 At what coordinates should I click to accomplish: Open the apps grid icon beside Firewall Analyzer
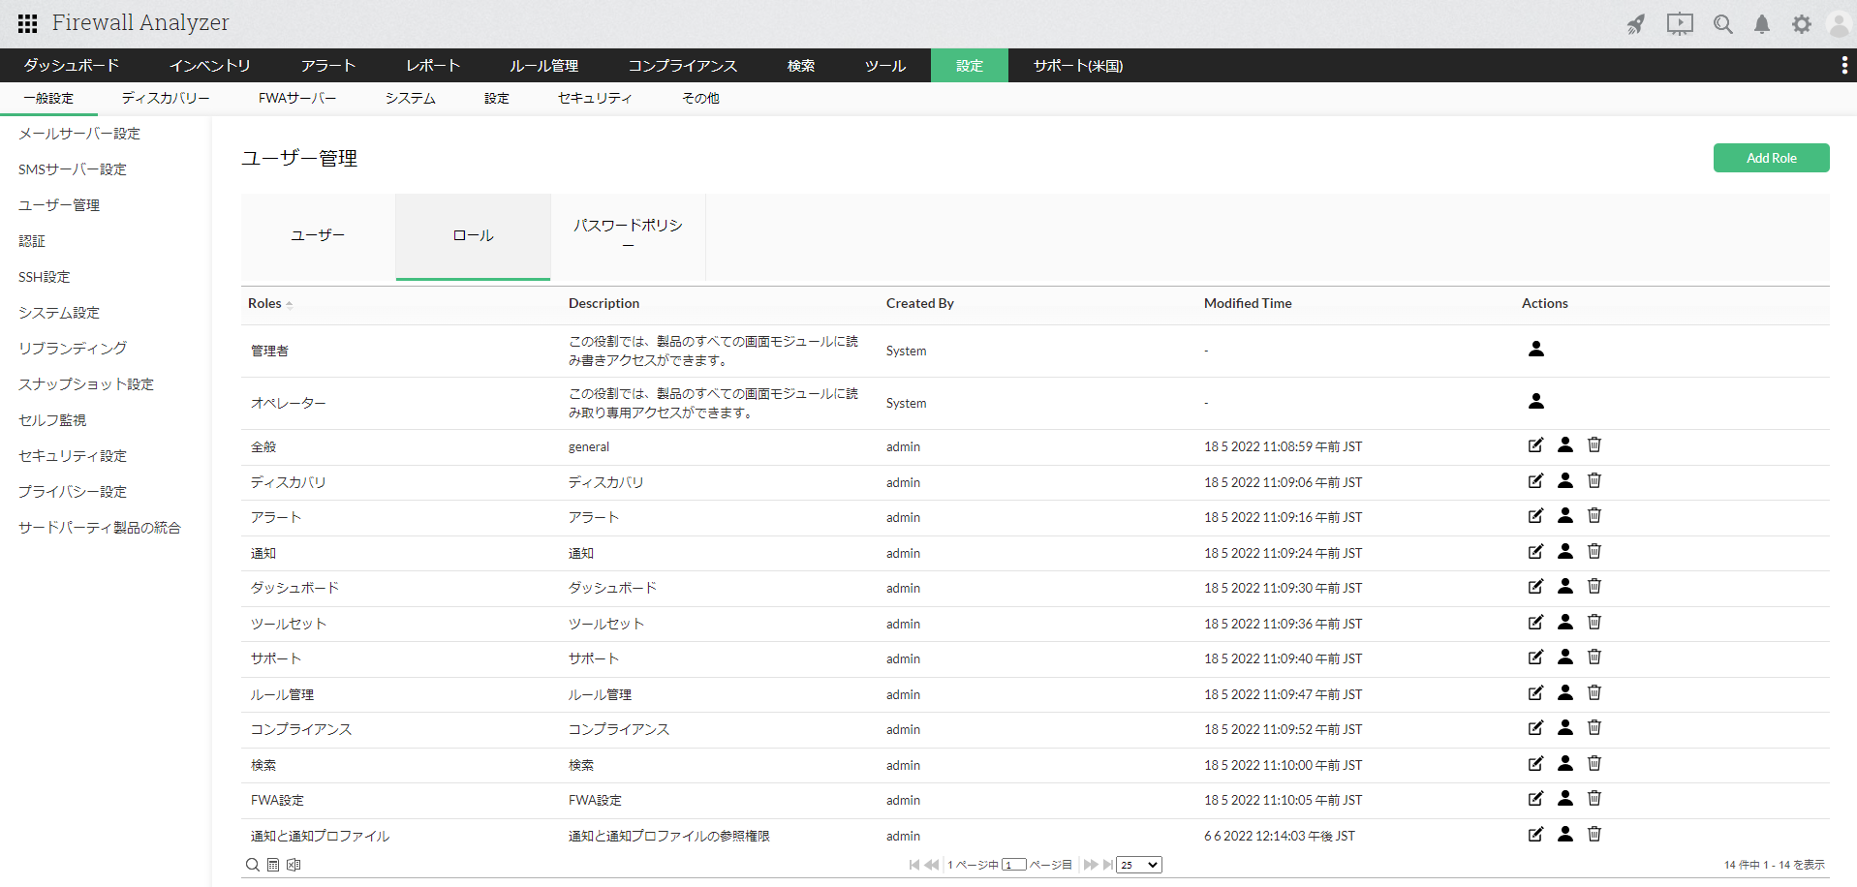[x=28, y=23]
